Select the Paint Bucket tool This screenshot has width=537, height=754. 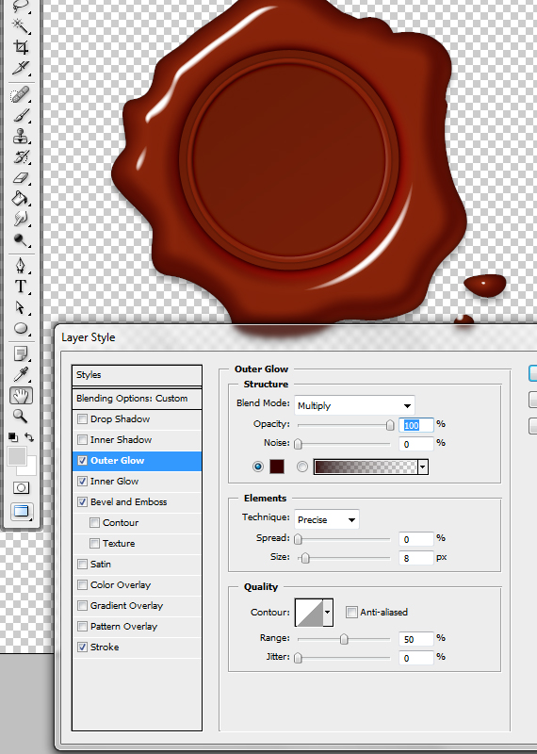(x=20, y=199)
